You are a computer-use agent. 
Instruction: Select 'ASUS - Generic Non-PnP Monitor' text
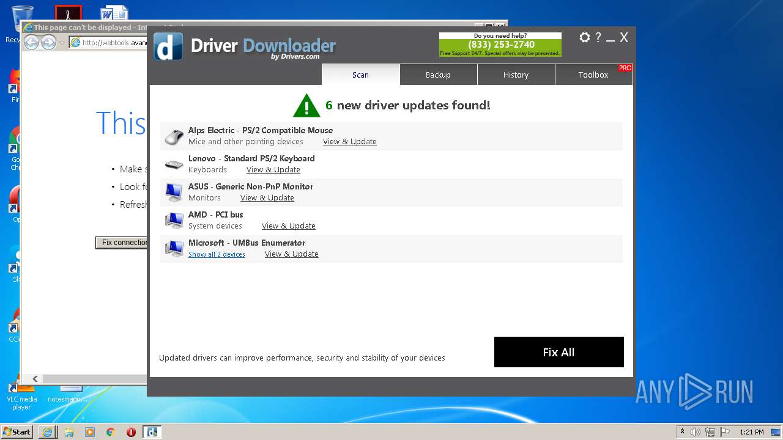tap(251, 186)
